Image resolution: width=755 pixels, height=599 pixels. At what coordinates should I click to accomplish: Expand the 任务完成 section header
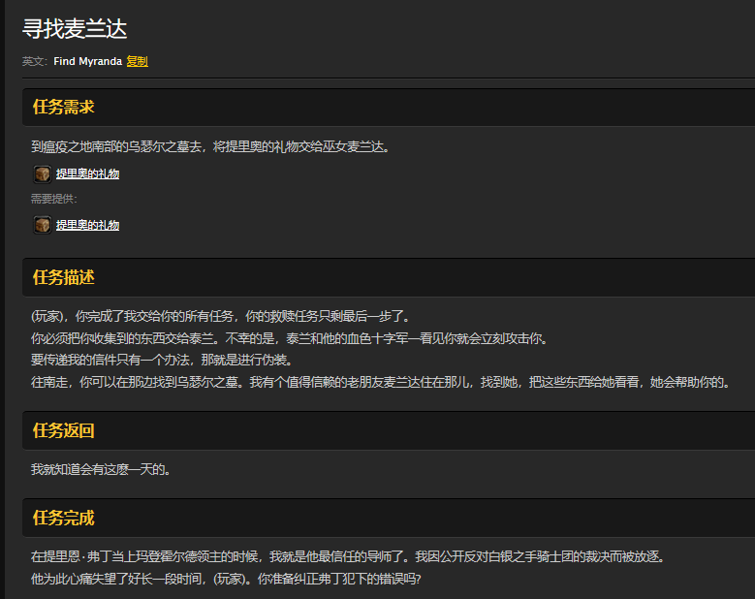click(x=64, y=518)
